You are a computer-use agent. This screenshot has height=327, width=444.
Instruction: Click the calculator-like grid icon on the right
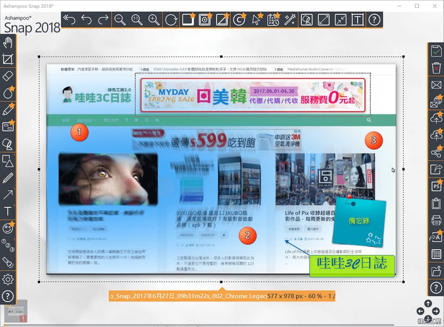click(436, 254)
